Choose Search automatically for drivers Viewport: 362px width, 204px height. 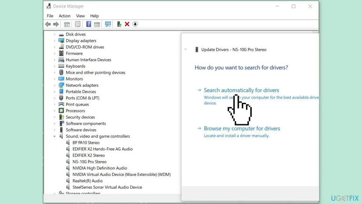(241, 90)
